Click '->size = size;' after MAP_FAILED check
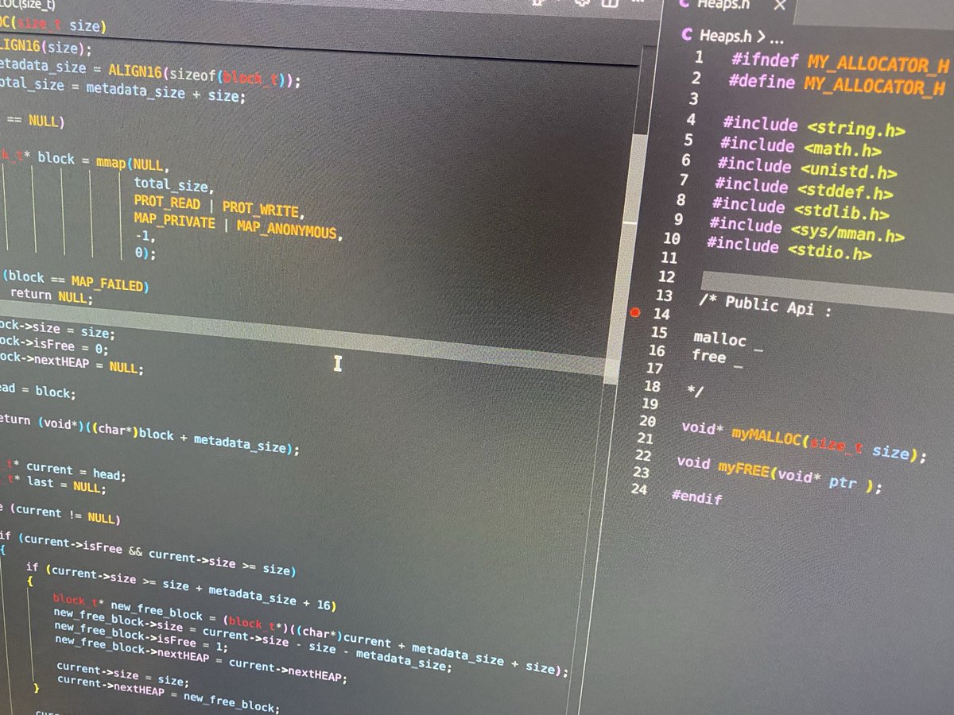Image resolution: width=954 pixels, height=715 pixels. click(68, 330)
